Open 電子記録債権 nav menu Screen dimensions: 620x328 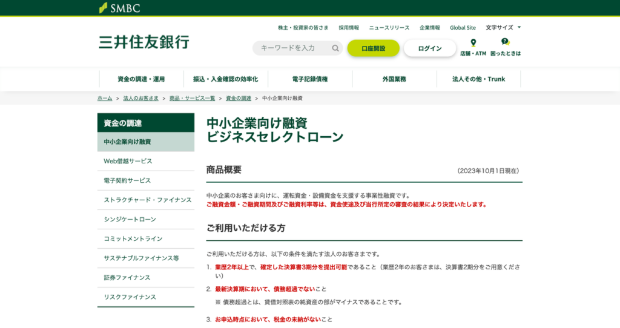pyautogui.click(x=310, y=79)
